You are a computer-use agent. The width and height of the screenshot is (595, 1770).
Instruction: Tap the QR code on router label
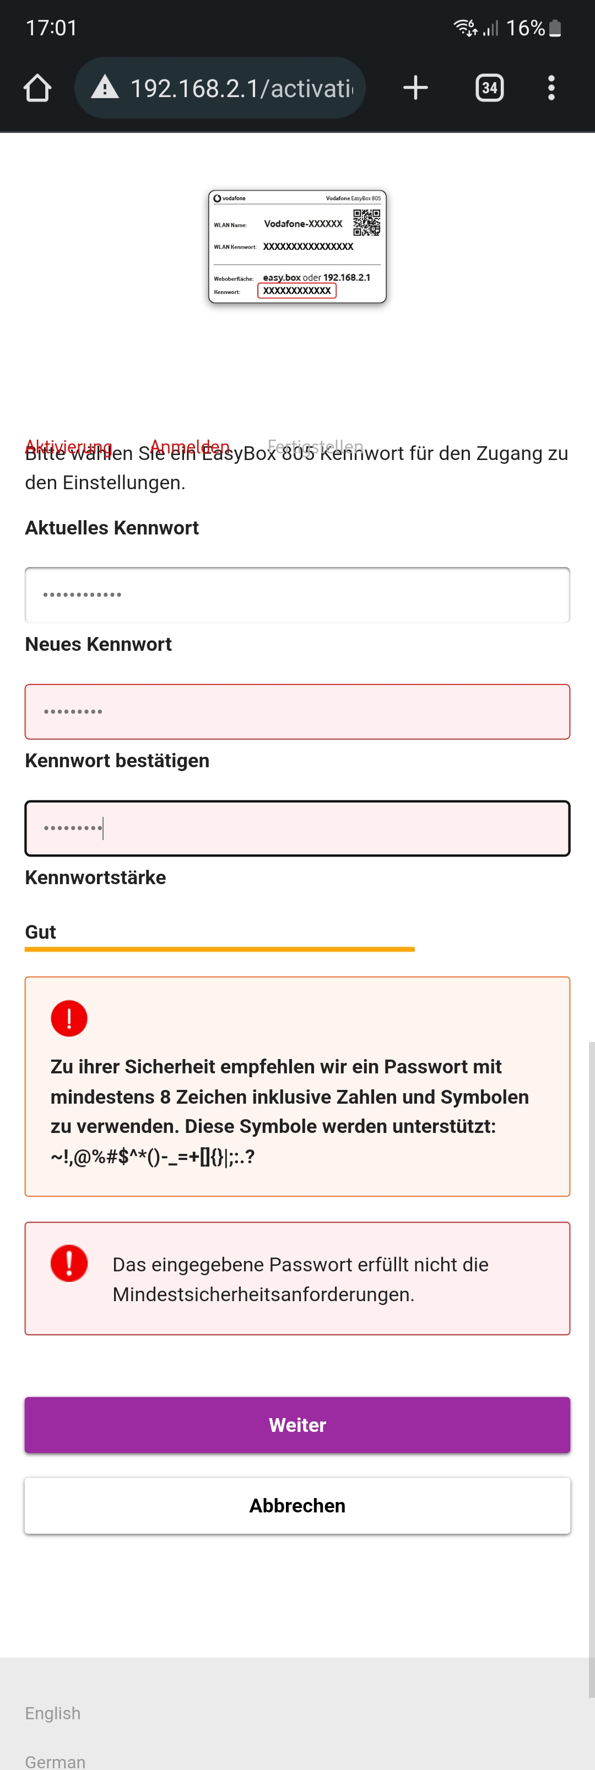click(366, 223)
